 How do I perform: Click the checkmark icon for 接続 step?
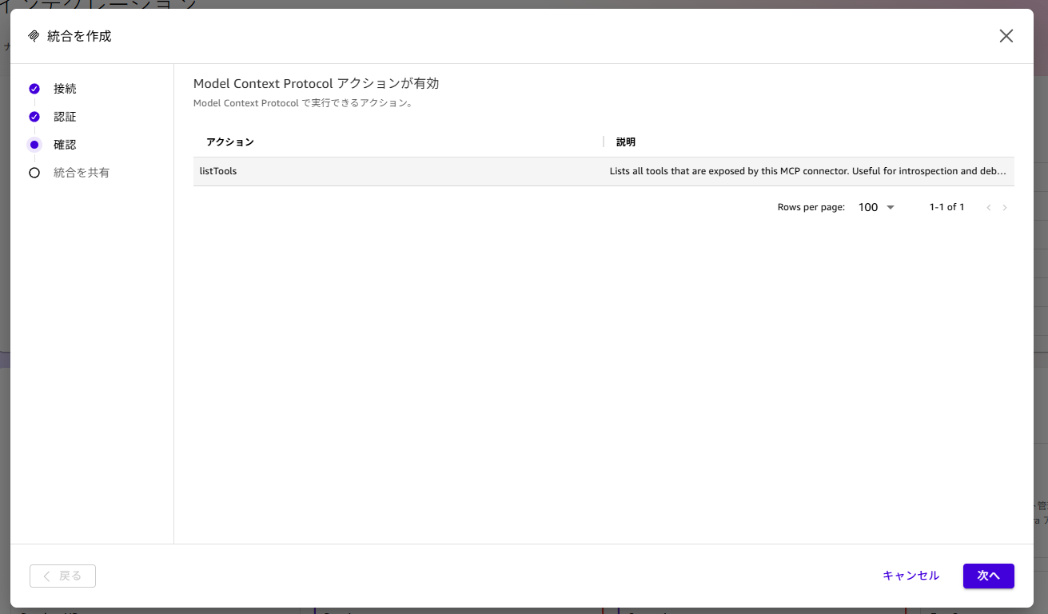coord(34,89)
